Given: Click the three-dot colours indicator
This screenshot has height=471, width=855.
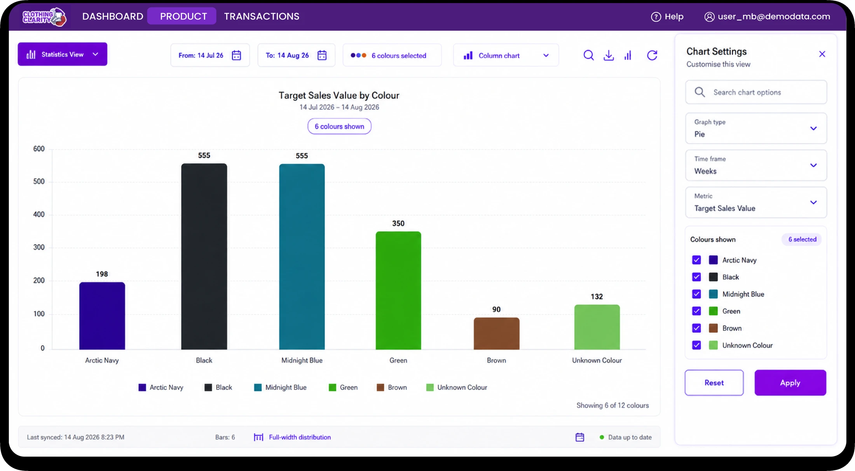Looking at the screenshot, I should (358, 56).
